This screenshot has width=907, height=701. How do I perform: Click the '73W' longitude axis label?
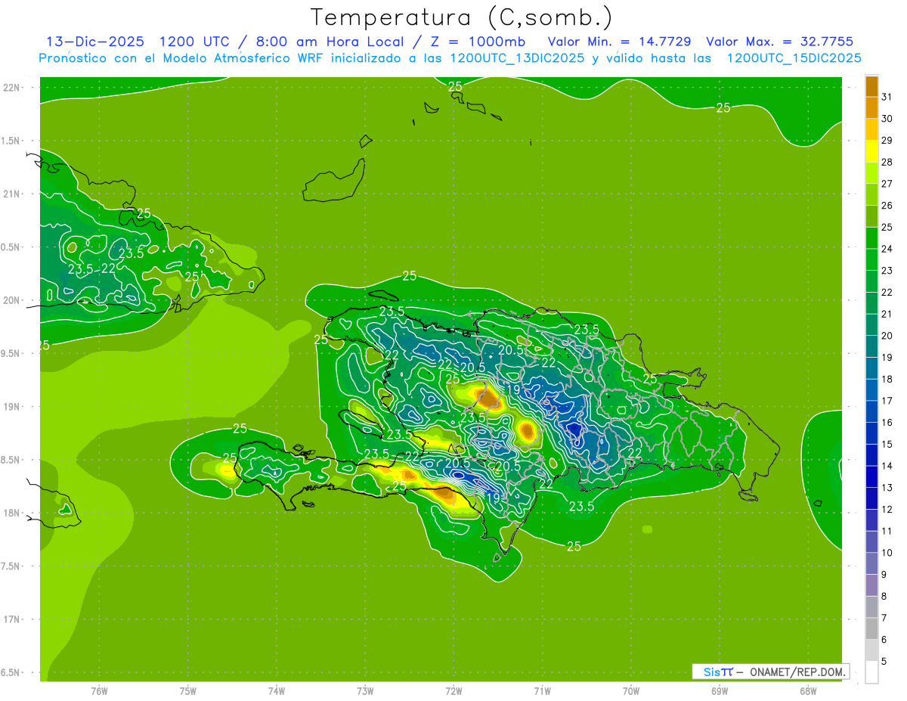pos(365,690)
